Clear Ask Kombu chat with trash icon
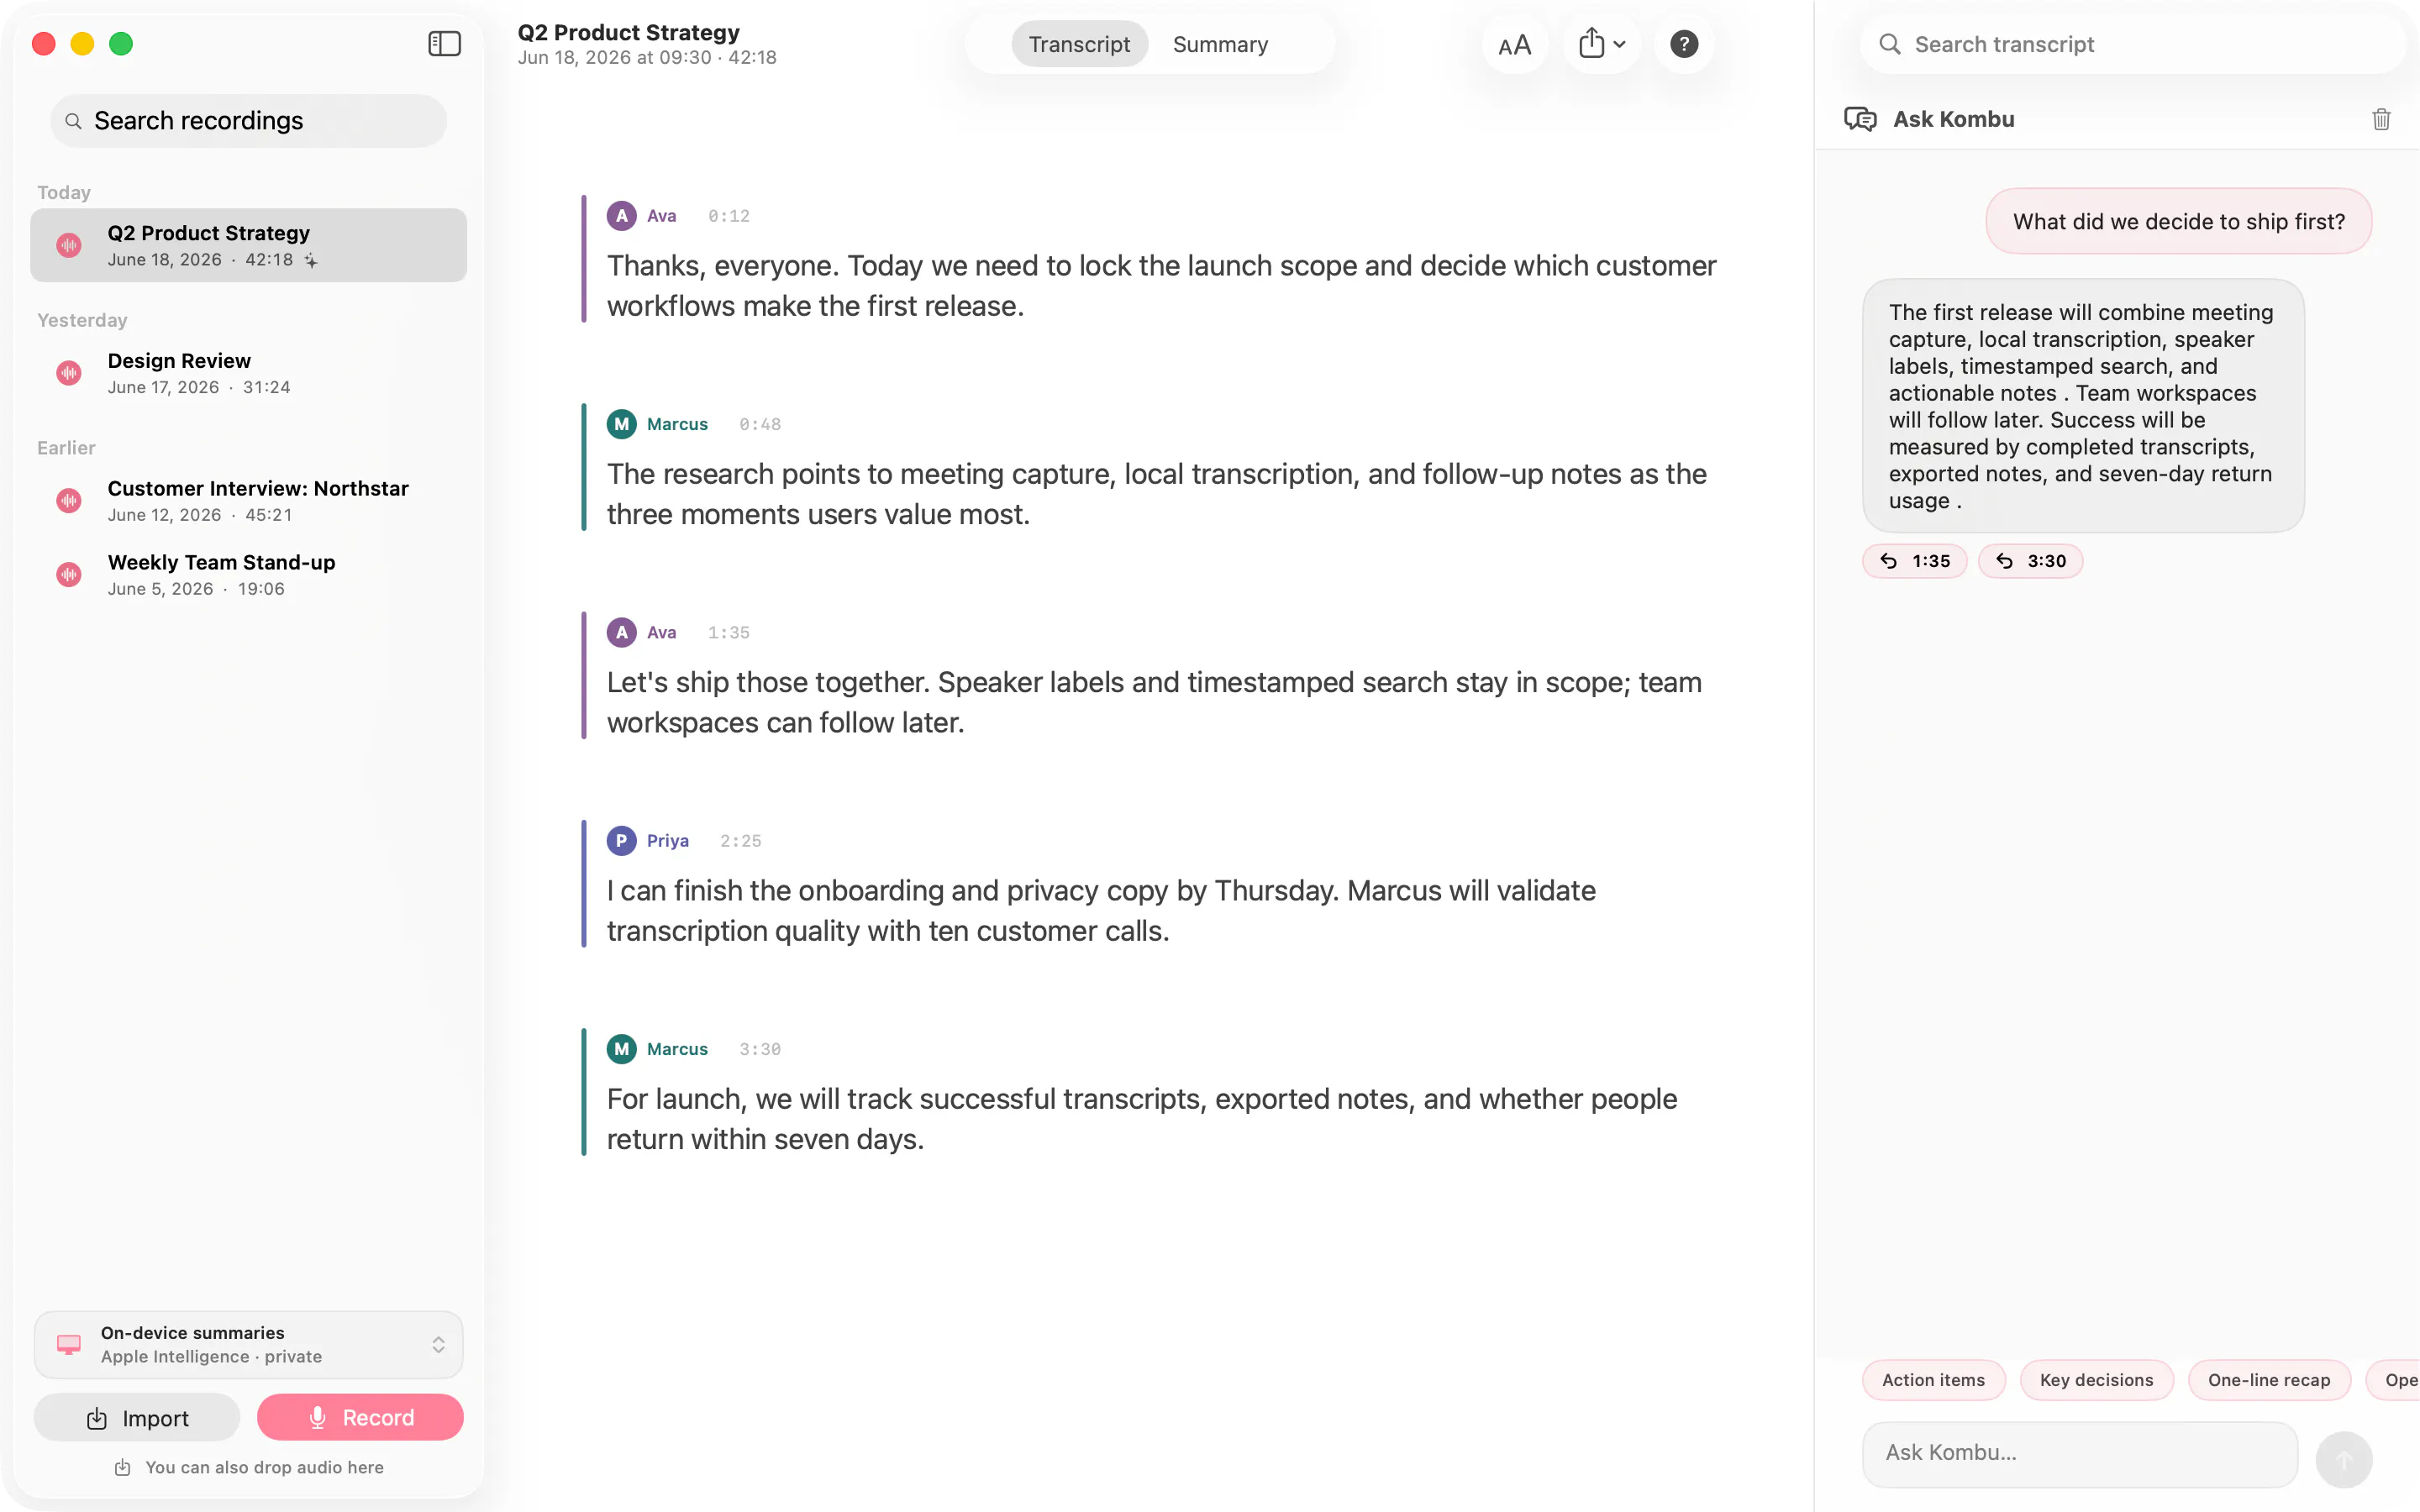Image resolution: width=2420 pixels, height=1512 pixels. point(2381,119)
